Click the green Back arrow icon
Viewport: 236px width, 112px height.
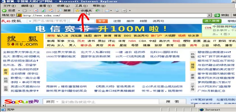click(x=4, y=11)
